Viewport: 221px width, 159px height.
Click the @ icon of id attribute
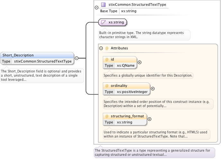click(107, 59)
